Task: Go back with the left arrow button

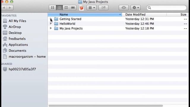Action: [x=4, y=8]
